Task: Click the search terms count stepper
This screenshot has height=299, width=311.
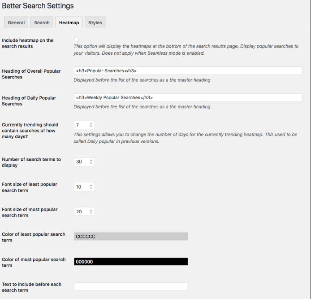Action: coord(91,162)
